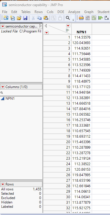Image resolution: width=110 pixels, height=215 pixels.
Task: Open Fit Y by X toolbar icon
Action: [107, 18]
